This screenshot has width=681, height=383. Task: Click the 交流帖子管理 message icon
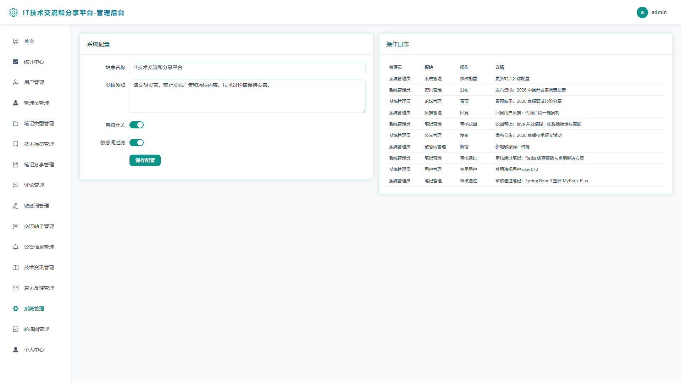[x=16, y=226]
